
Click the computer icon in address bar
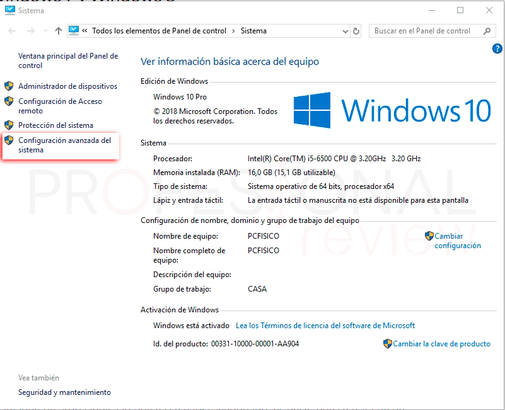(x=73, y=31)
